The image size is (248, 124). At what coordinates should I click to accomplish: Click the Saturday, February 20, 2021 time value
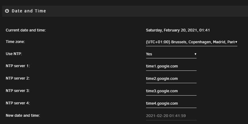click(x=178, y=30)
